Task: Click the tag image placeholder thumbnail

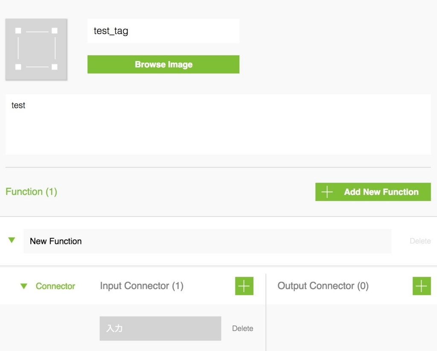Action: click(x=36, y=49)
